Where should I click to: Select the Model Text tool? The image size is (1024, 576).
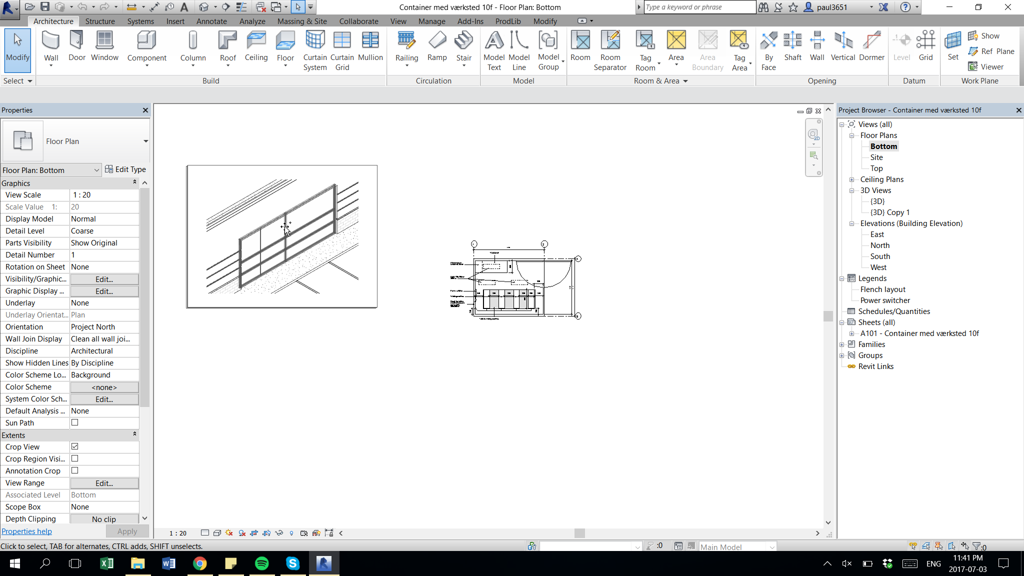[493, 47]
